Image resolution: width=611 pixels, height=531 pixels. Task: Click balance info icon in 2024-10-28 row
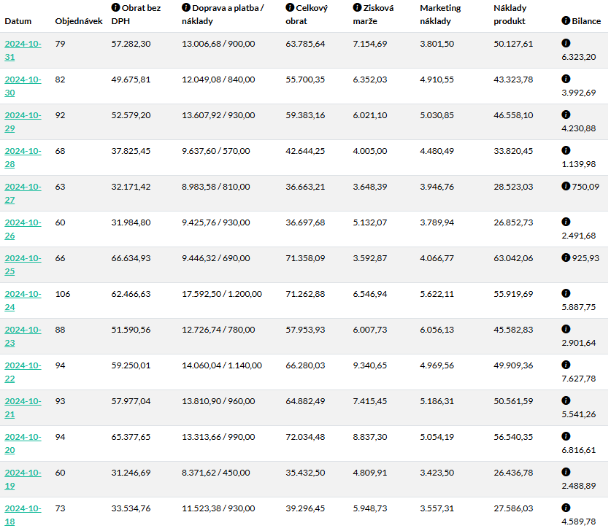(566, 151)
